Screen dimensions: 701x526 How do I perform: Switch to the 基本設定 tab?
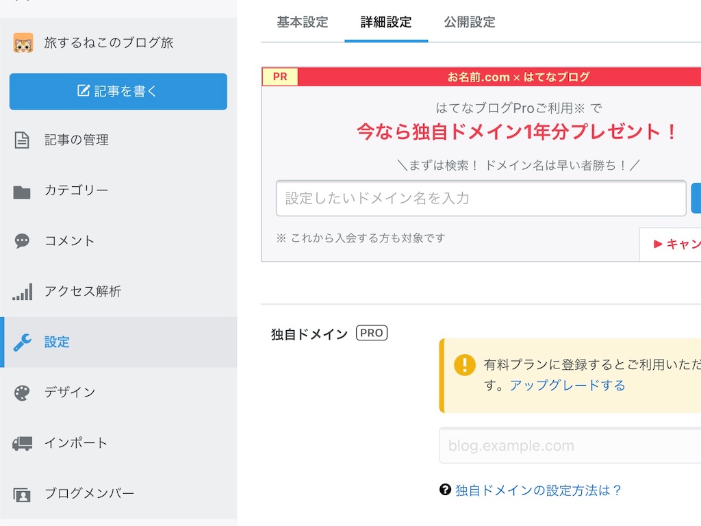(x=302, y=22)
